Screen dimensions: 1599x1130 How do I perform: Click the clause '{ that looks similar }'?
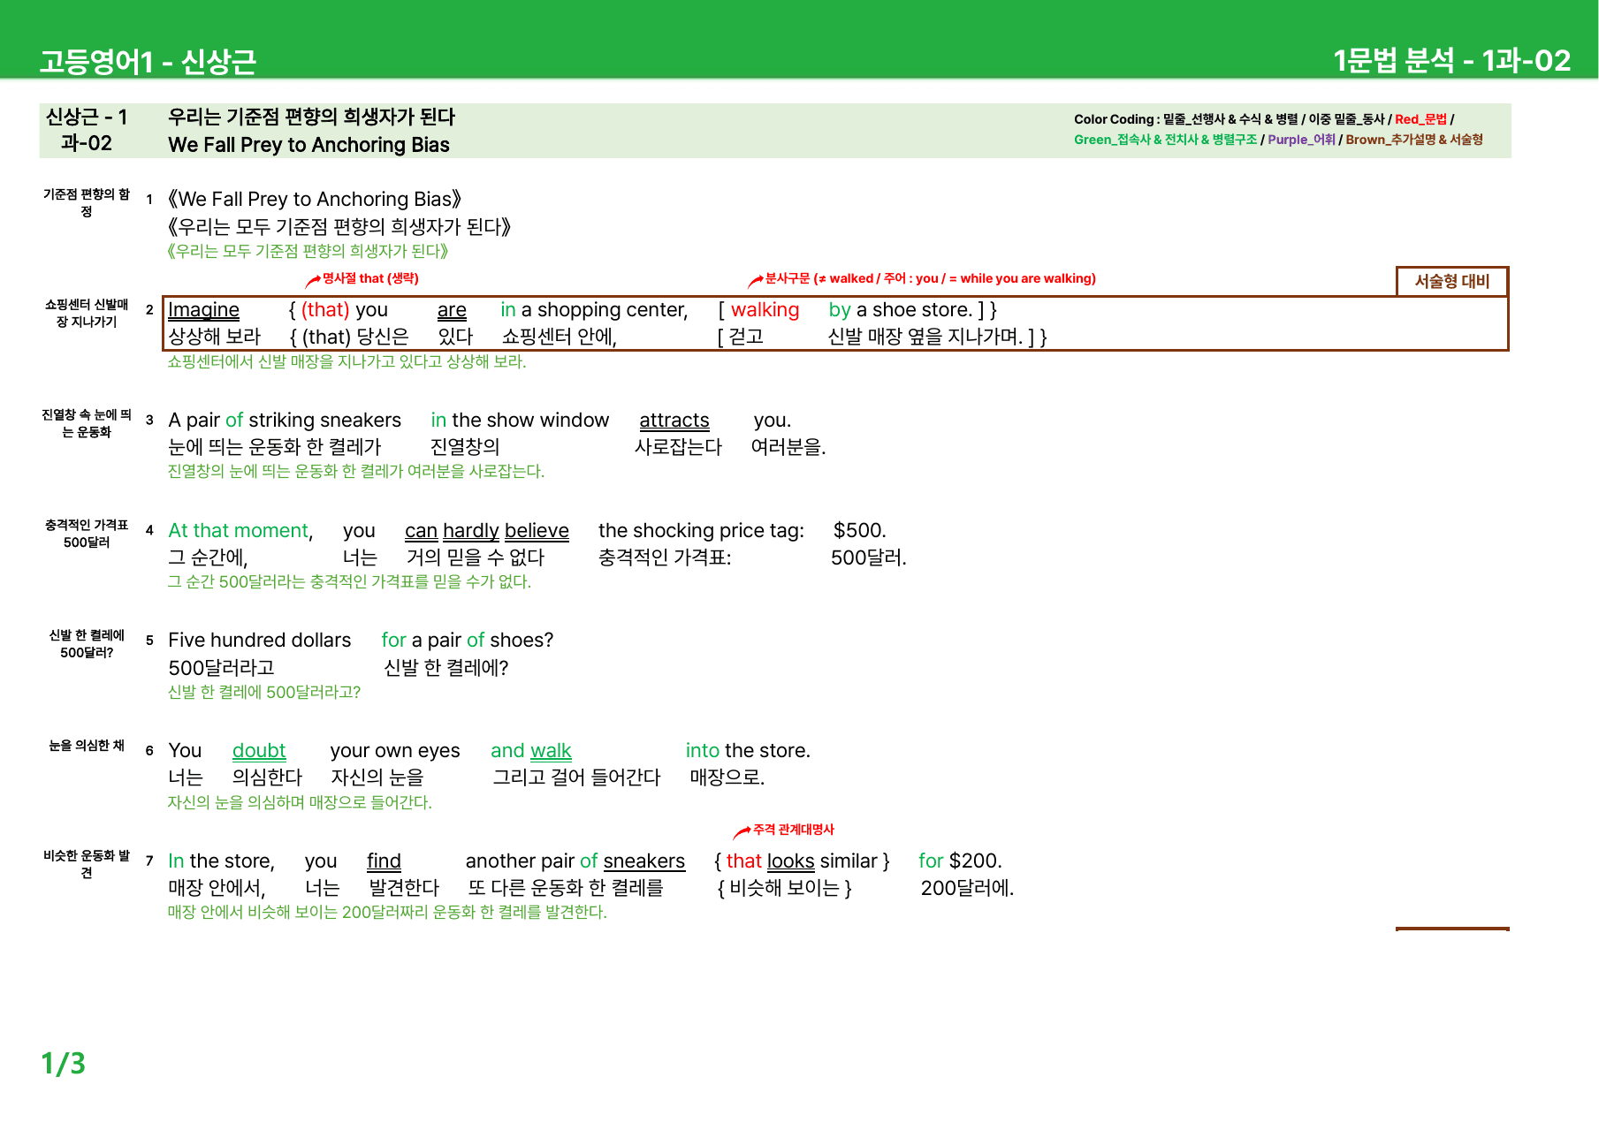(802, 861)
